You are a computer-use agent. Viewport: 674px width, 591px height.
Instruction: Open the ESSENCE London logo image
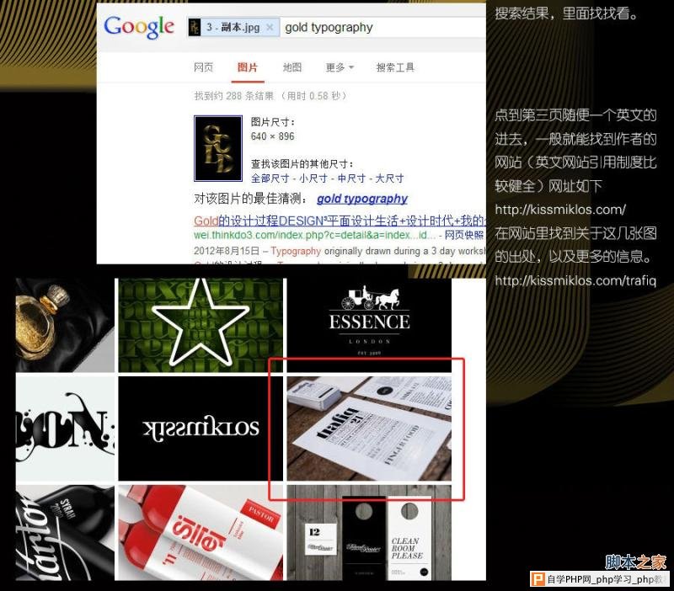point(369,325)
